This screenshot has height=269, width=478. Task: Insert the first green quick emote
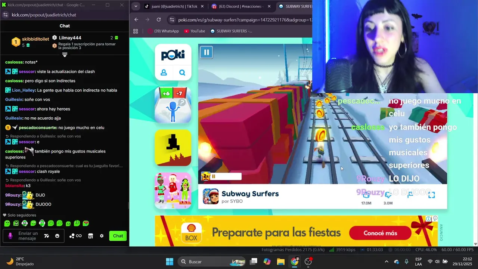click(x=7, y=223)
